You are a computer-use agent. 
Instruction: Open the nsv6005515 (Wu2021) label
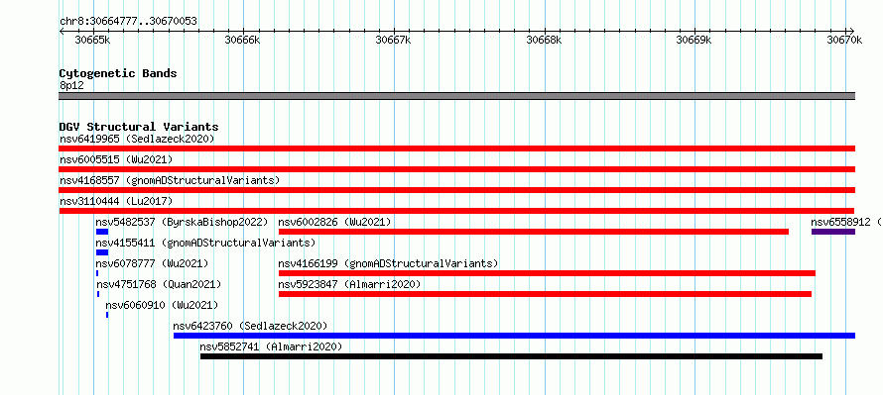tap(116, 159)
